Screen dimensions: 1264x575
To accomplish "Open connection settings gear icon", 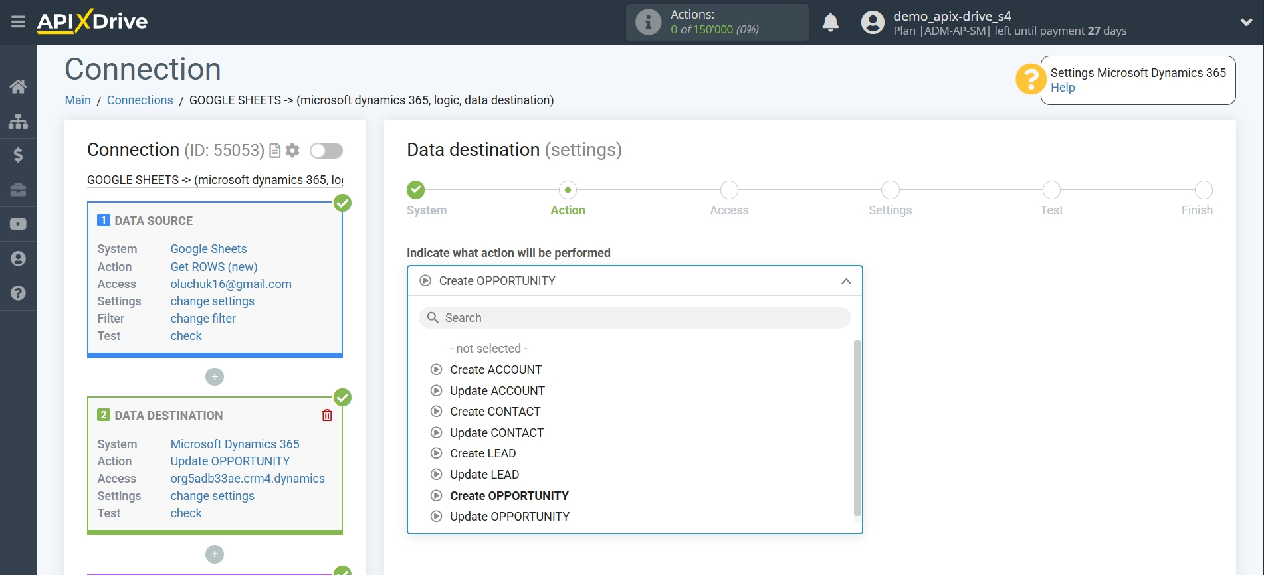I will click(x=292, y=151).
